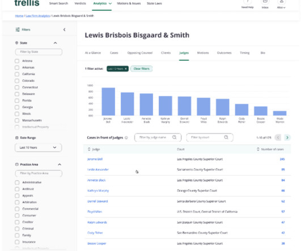The image size is (301, 251).
Task: Check the Administrative practice area checkbox
Action: tap(17, 182)
